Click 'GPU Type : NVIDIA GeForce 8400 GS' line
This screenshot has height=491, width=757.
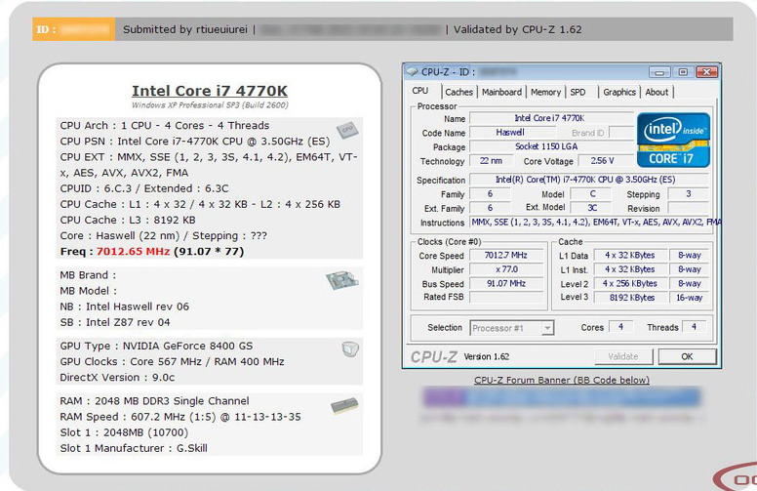tap(156, 346)
